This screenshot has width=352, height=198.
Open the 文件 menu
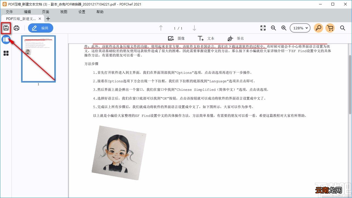pyautogui.click(x=9, y=12)
